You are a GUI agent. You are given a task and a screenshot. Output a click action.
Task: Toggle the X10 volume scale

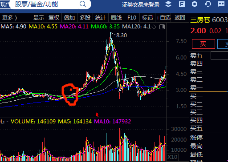tap(172, 157)
